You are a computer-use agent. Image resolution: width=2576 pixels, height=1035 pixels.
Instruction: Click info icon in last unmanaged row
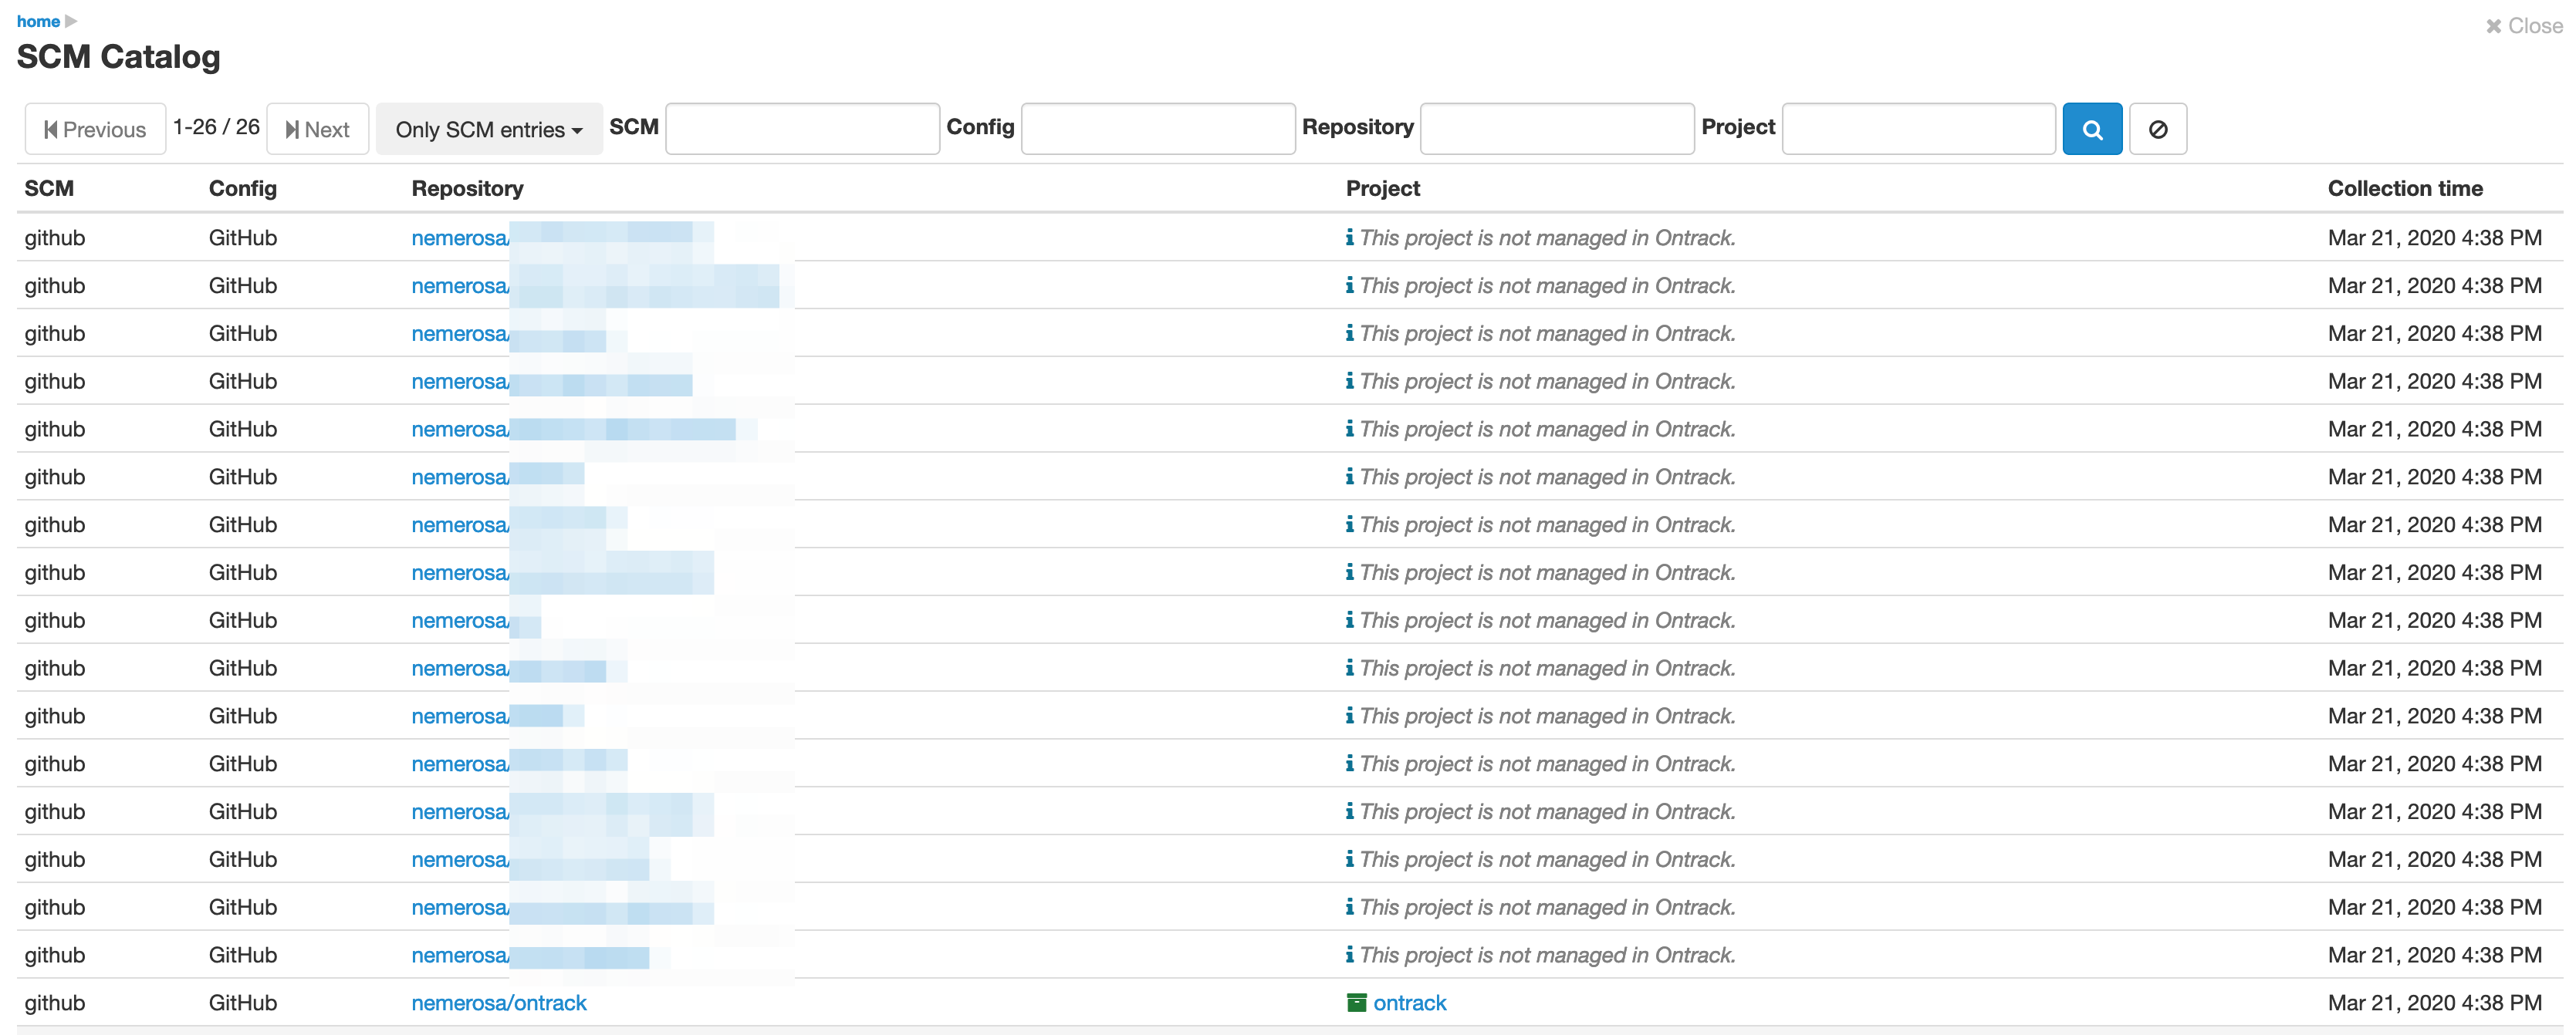[x=1349, y=954]
